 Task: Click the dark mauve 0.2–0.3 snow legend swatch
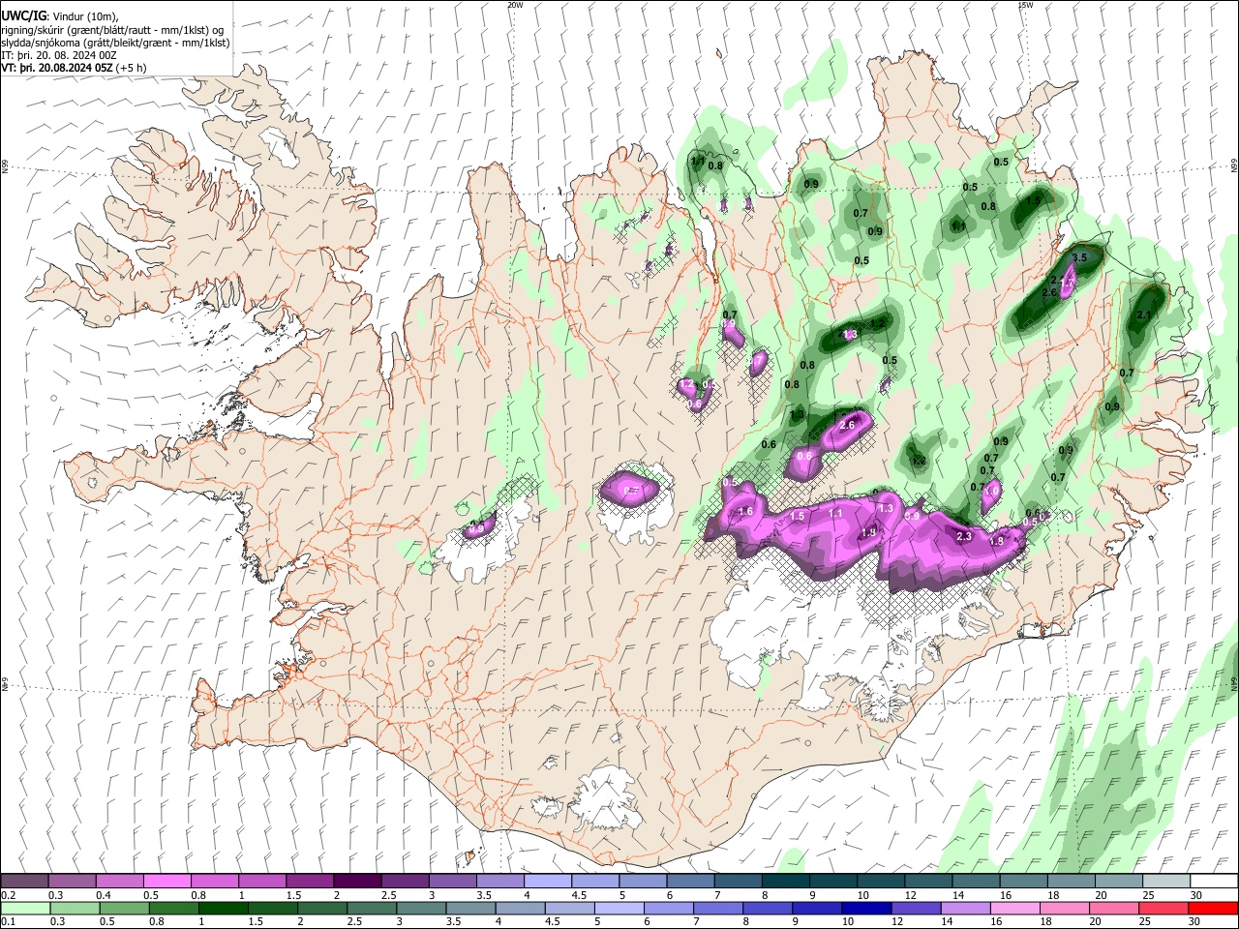click(x=25, y=881)
